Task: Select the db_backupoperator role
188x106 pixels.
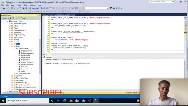Action: (x=27, y=53)
